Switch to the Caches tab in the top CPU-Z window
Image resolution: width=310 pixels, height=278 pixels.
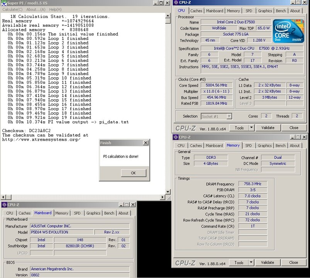pos(196,11)
